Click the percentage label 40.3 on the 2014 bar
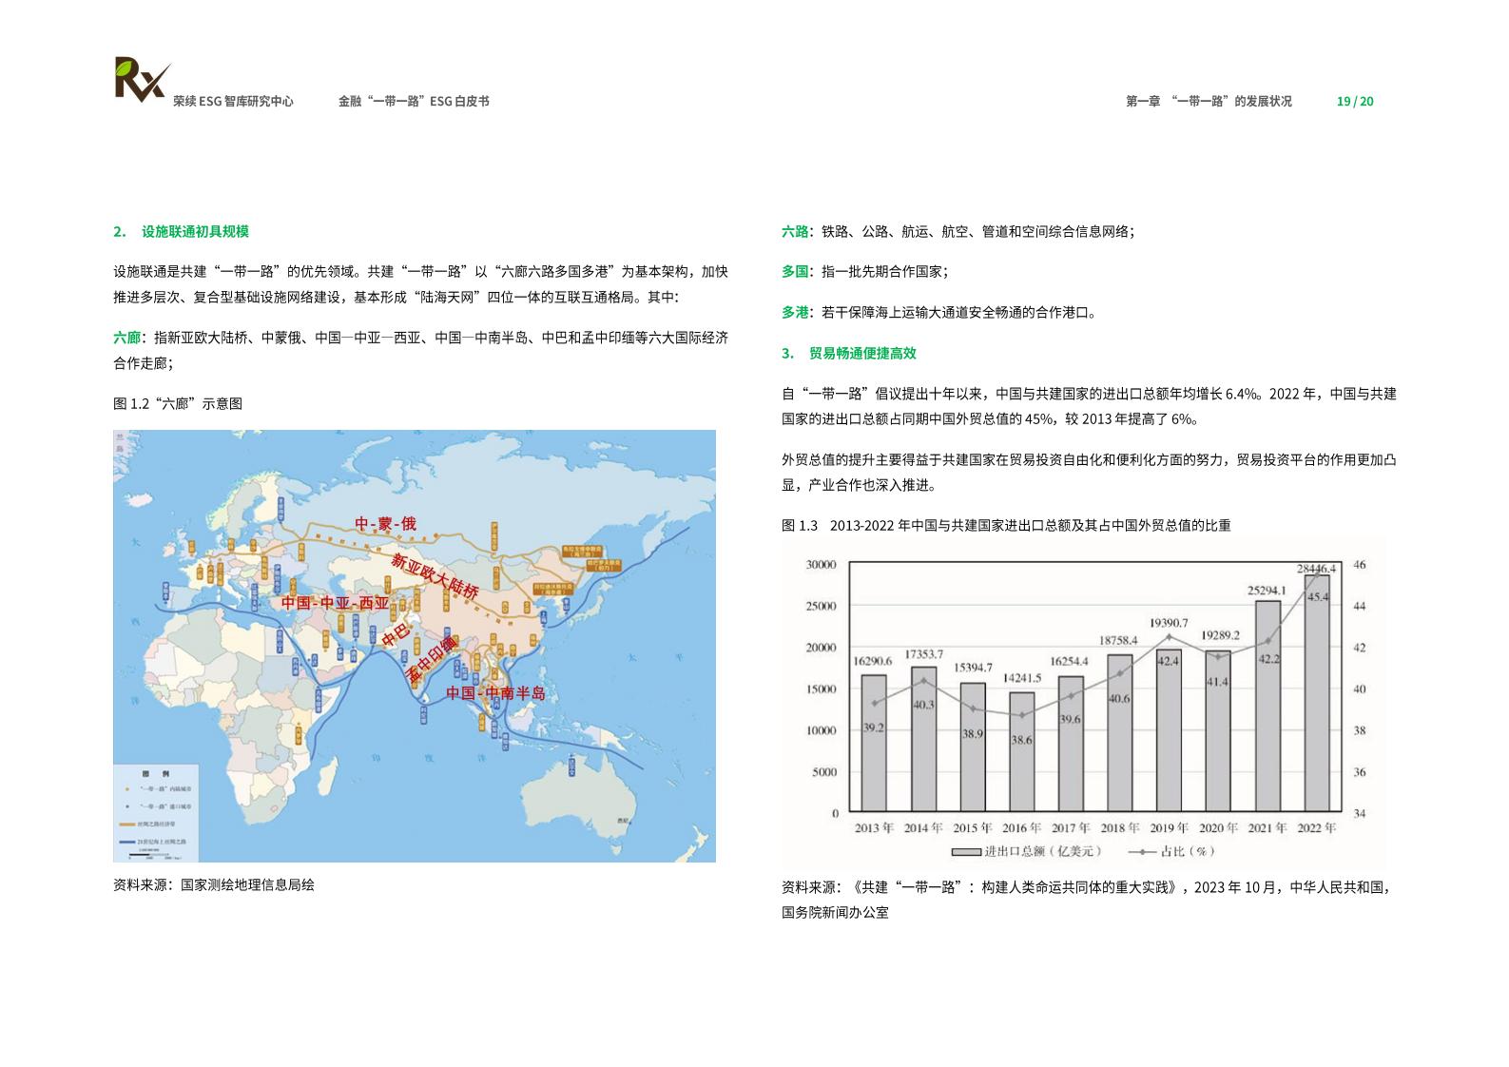1509x1067 pixels. [x=923, y=705]
